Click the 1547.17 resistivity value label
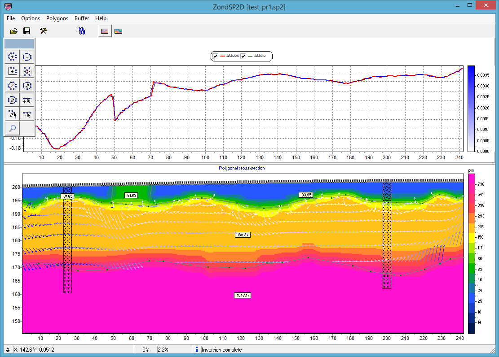 (243, 295)
